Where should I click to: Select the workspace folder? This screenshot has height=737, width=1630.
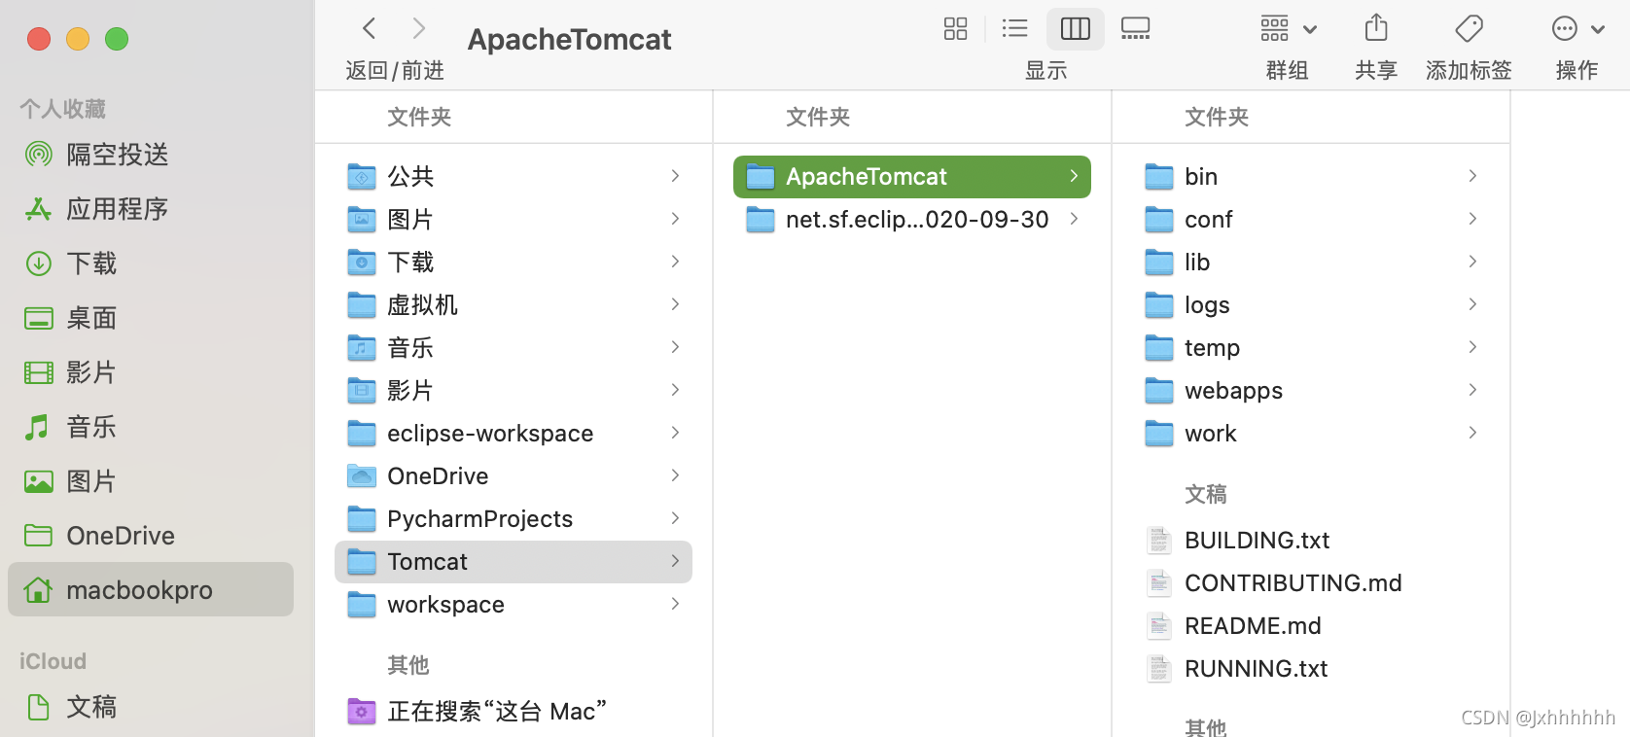513,604
